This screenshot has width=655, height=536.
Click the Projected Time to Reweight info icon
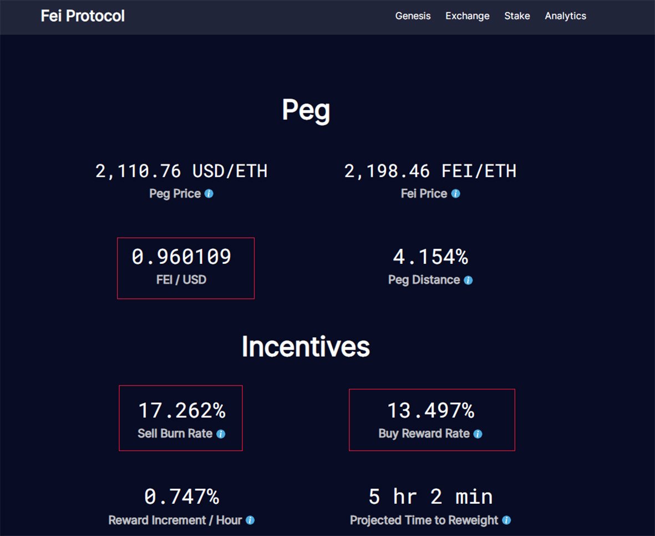coord(506,520)
